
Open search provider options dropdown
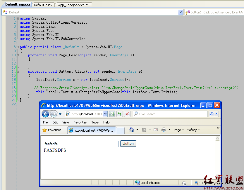pos(217,114)
